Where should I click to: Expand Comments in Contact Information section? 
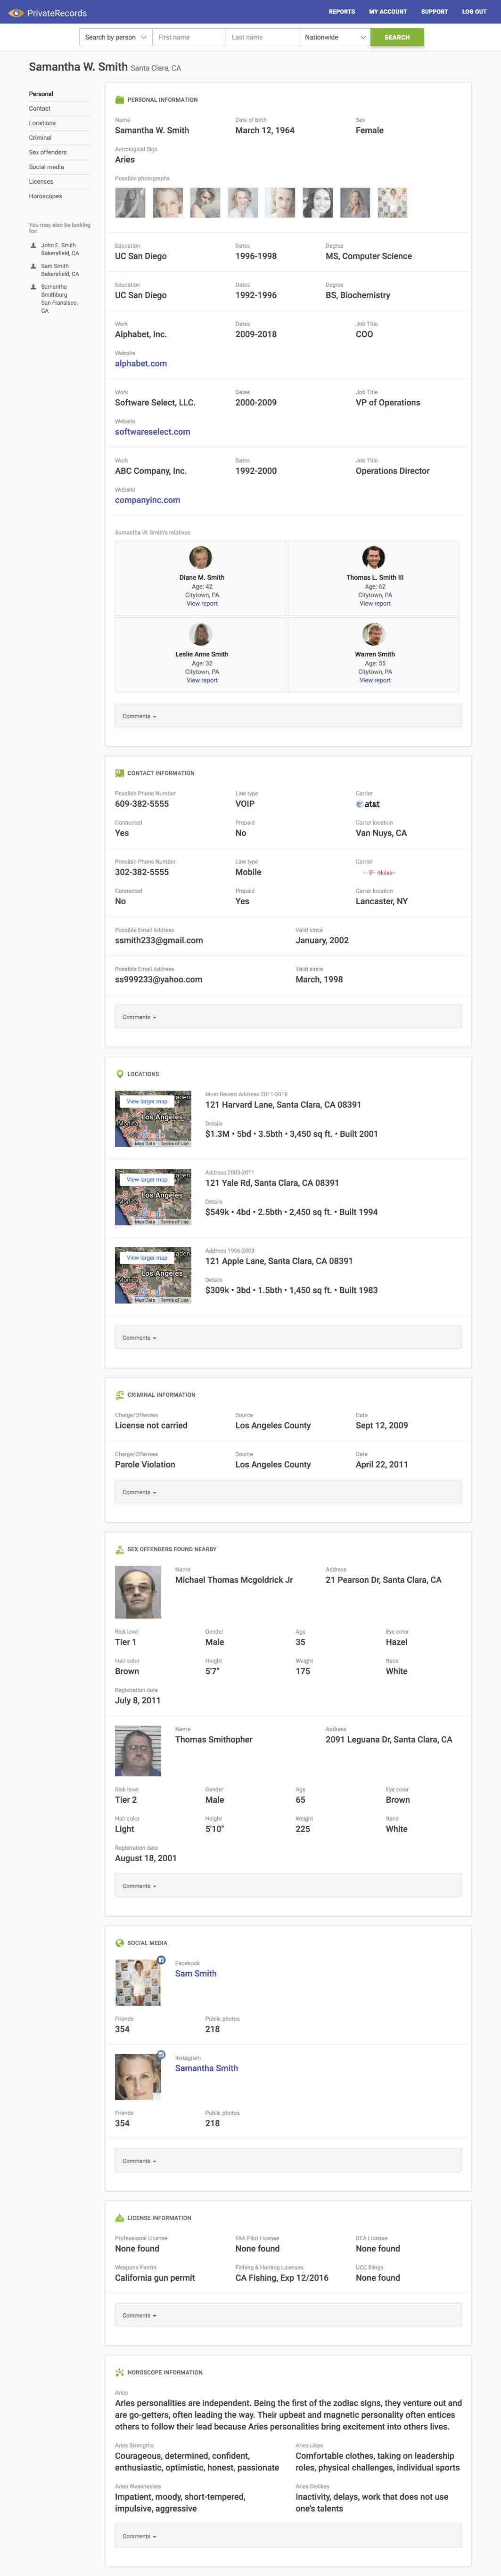(288, 1017)
